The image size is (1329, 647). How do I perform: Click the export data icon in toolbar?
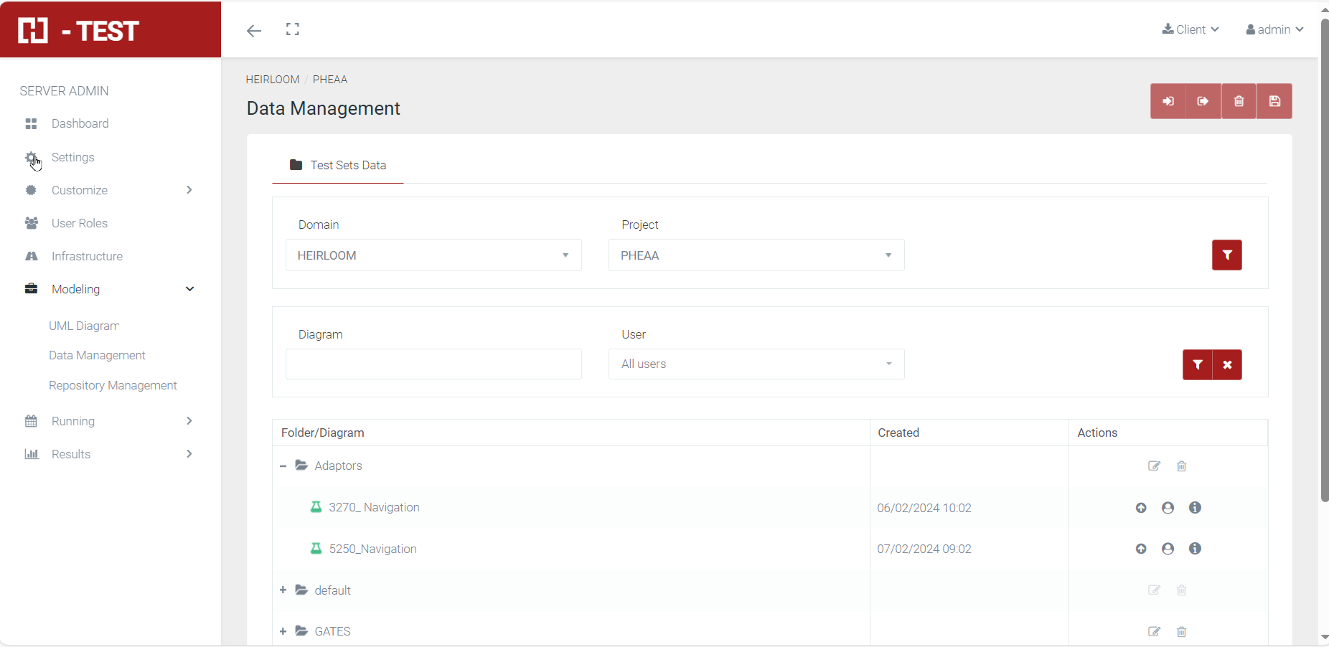1203,101
